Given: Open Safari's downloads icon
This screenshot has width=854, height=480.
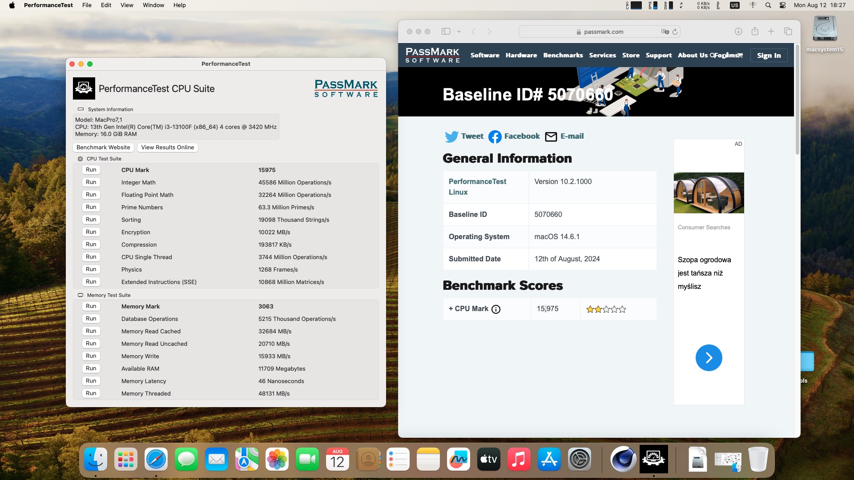Looking at the screenshot, I should [738, 32].
